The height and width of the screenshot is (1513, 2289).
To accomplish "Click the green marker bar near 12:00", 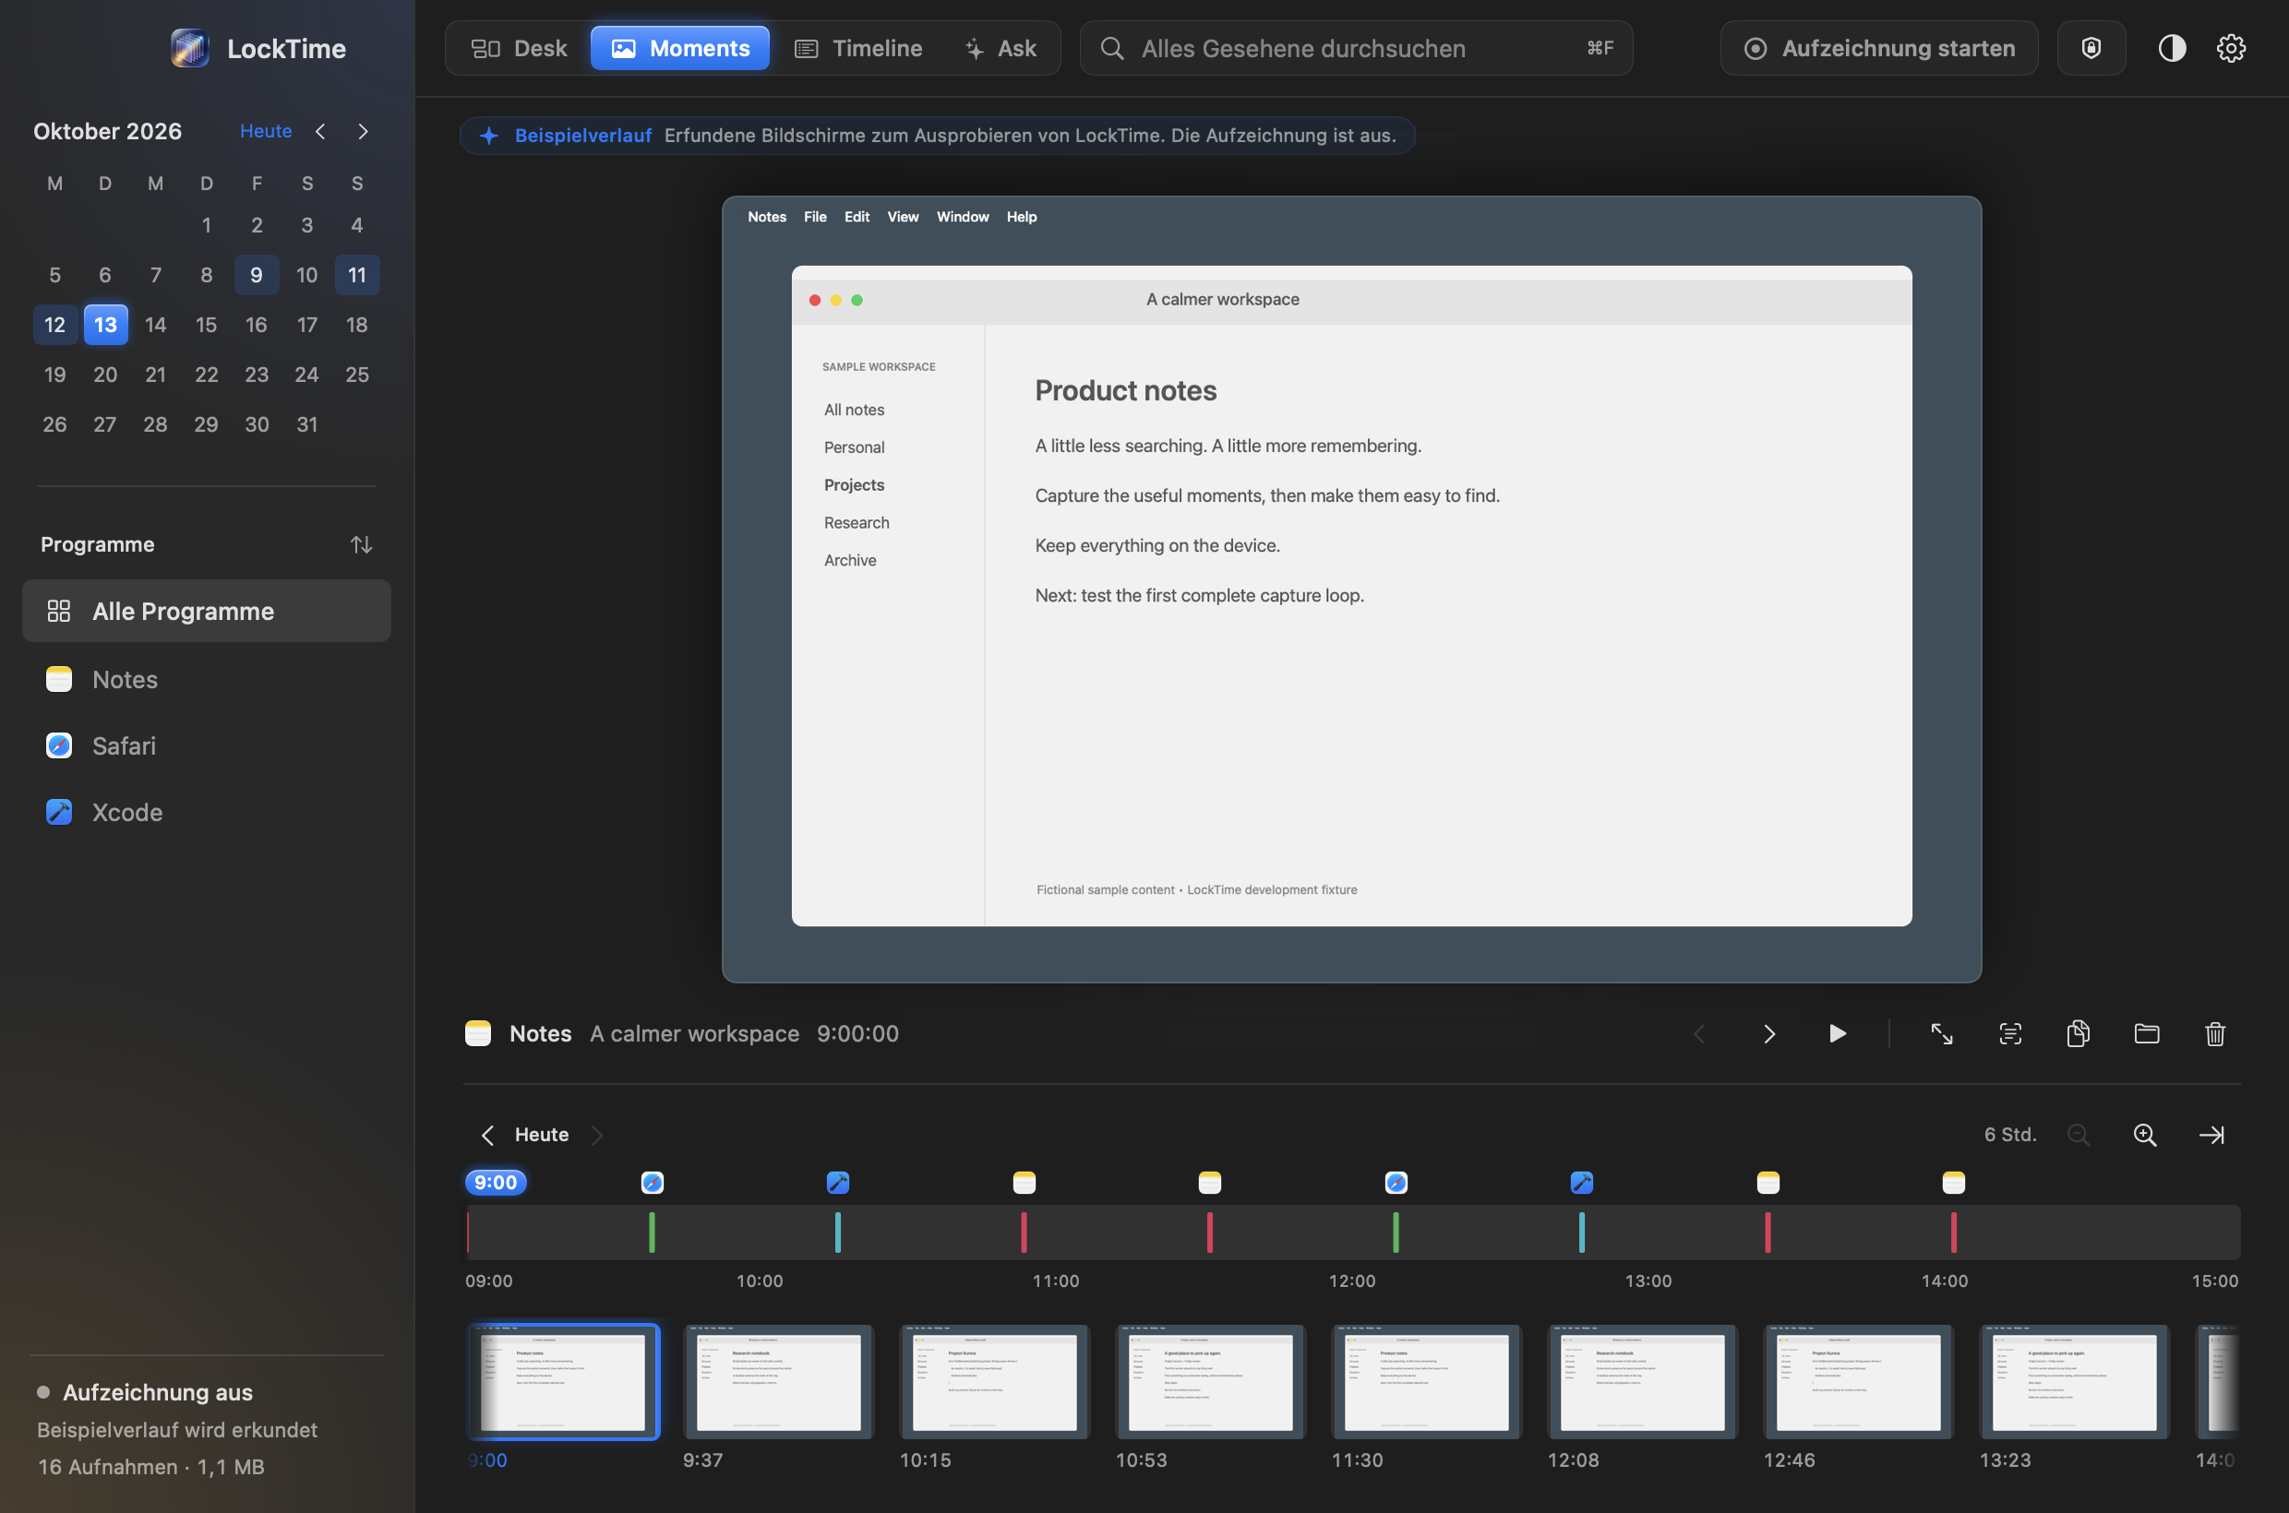I will pos(1396,1233).
